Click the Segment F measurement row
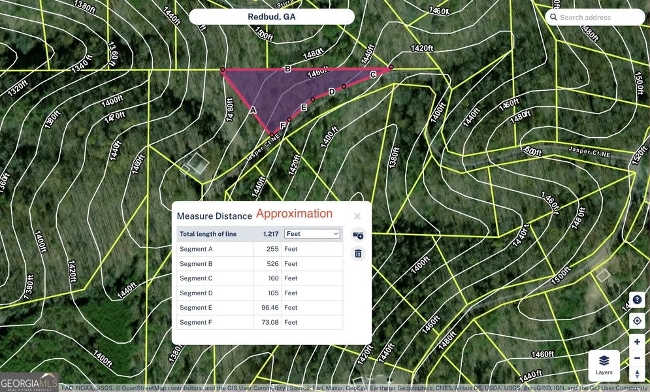 click(260, 322)
